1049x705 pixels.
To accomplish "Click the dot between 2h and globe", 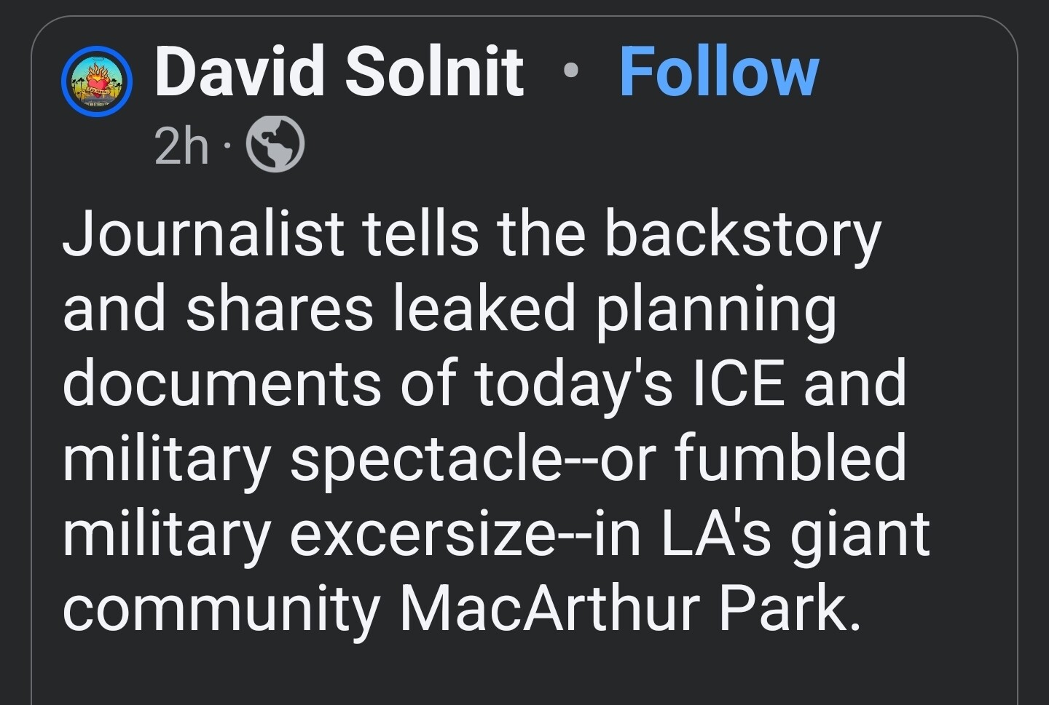I will pyautogui.click(x=227, y=148).
